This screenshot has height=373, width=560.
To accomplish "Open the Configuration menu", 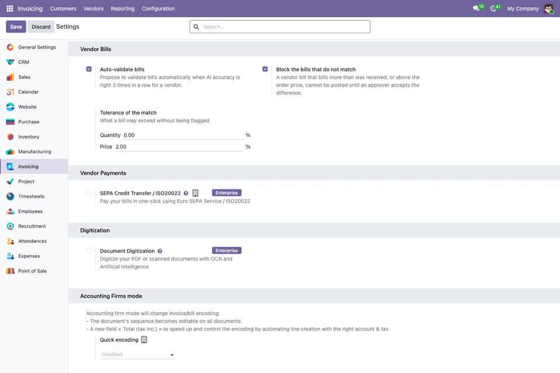I will point(158,9).
